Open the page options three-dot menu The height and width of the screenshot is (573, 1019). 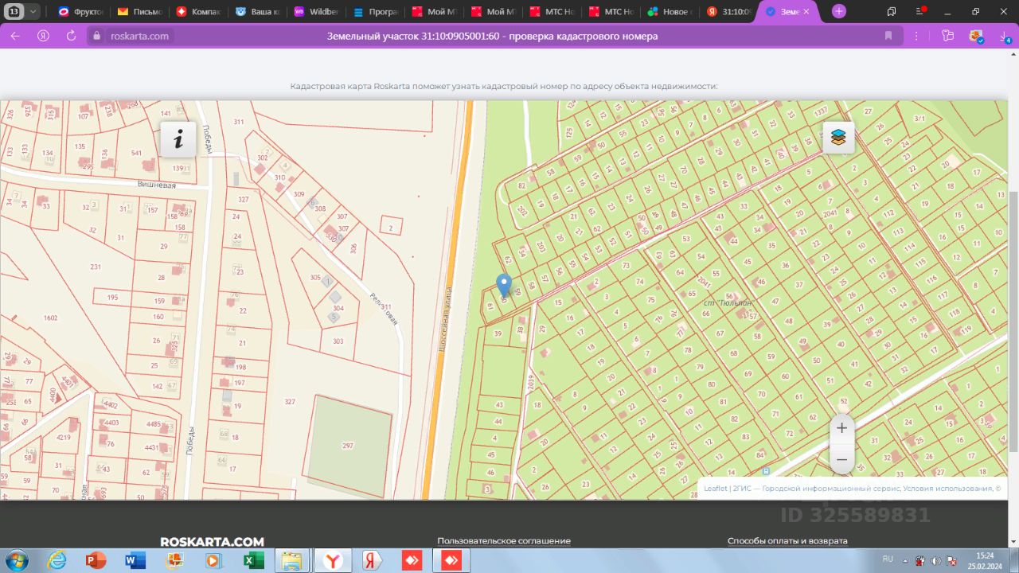click(x=918, y=36)
